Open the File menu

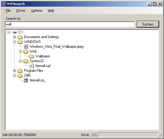(8, 11)
